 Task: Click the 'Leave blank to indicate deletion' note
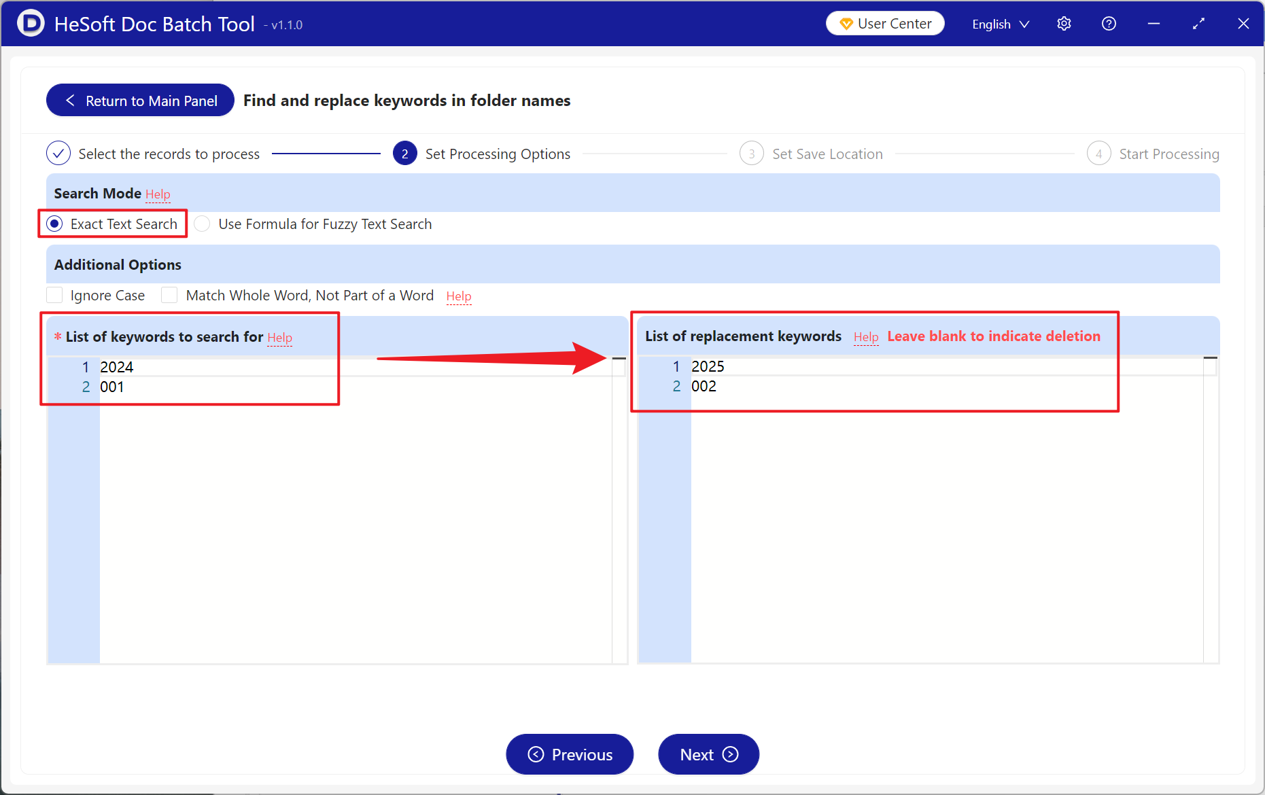click(994, 336)
